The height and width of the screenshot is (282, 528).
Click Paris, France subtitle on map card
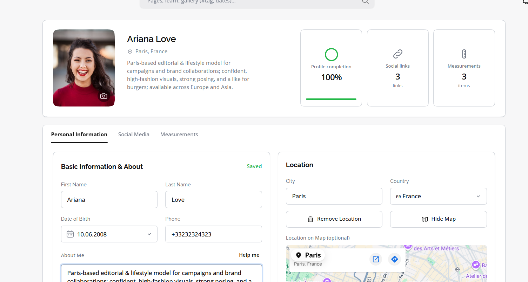[x=308, y=264]
